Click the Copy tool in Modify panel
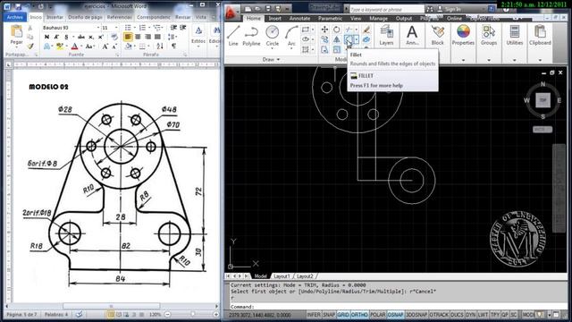The height and width of the screenshot is (322, 572). [324, 39]
